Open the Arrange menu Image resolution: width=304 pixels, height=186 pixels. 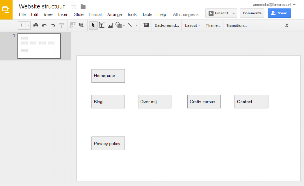115,14
